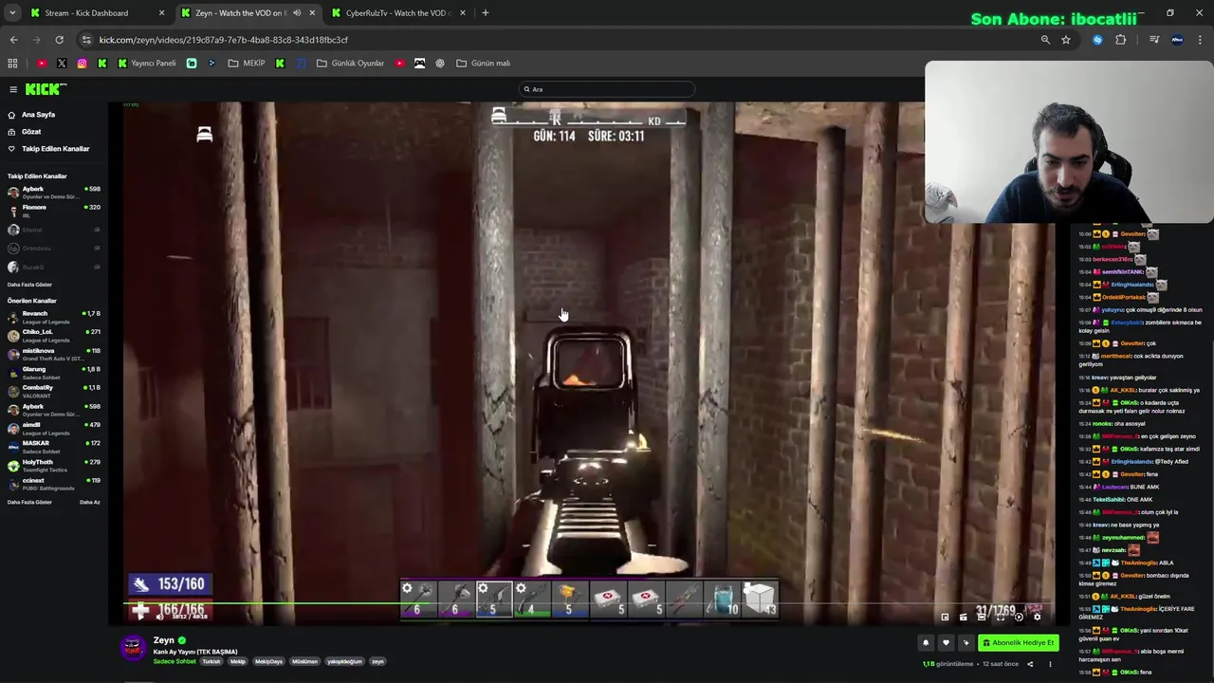View site information icon in address bar

tap(87, 40)
